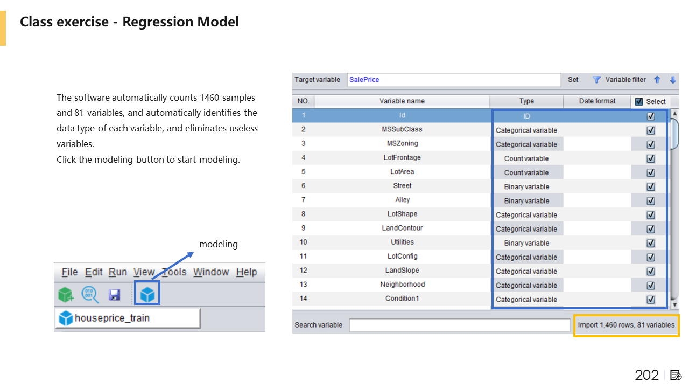Open the File menu

click(69, 272)
